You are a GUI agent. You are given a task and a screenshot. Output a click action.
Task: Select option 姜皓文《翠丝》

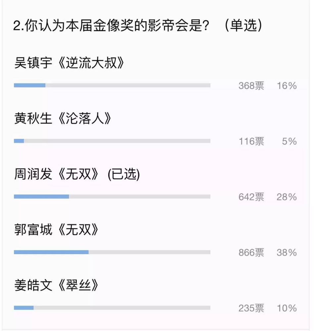(x=56, y=285)
